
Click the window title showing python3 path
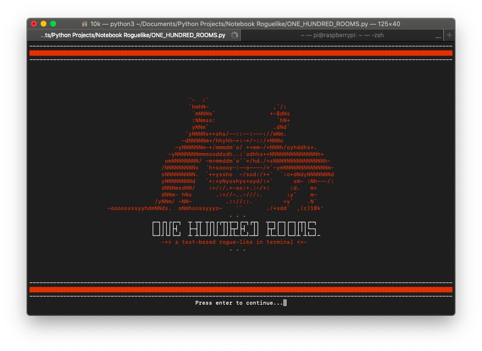point(245,24)
